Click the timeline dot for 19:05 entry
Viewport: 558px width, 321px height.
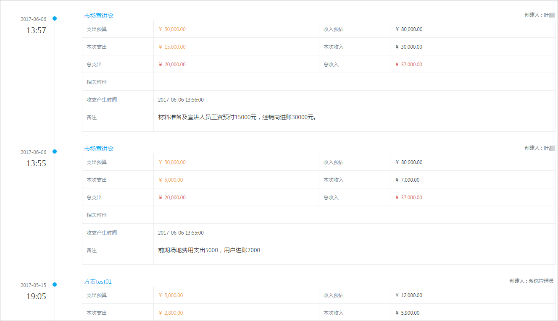[x=55, y=284]
